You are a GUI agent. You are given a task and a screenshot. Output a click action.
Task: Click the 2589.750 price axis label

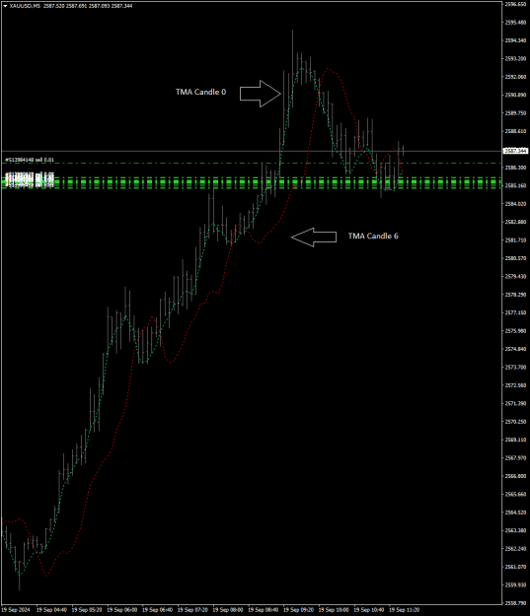coord(516,112)
